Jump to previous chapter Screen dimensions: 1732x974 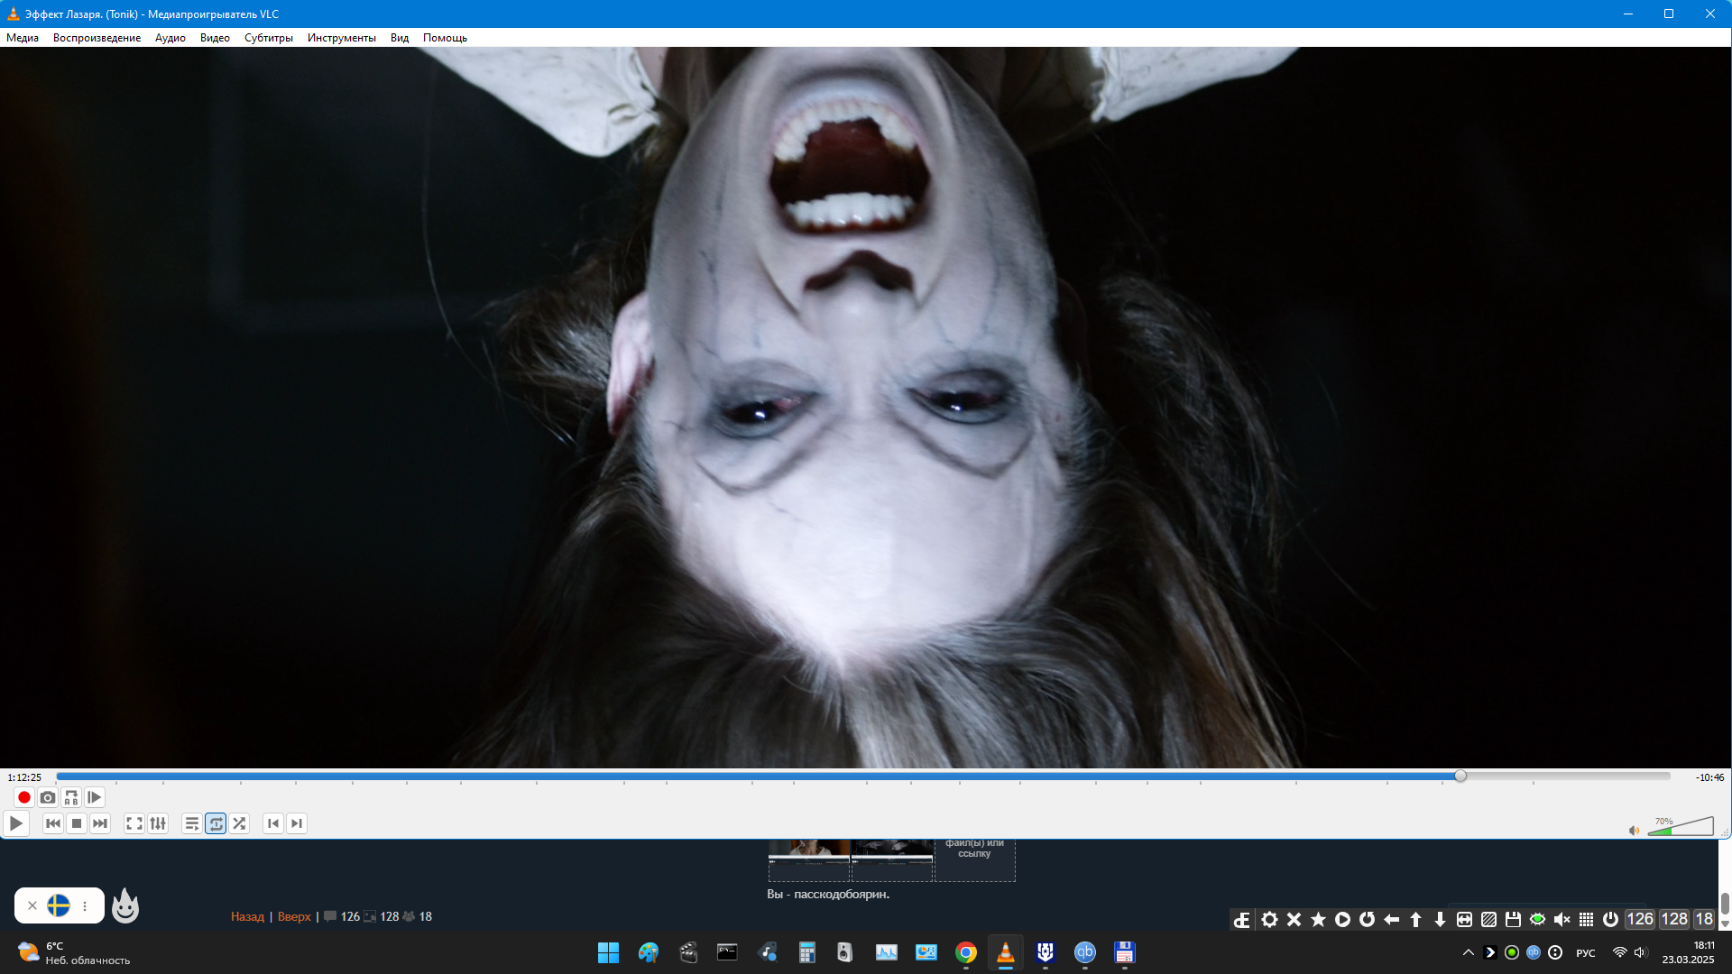(273, 823)
